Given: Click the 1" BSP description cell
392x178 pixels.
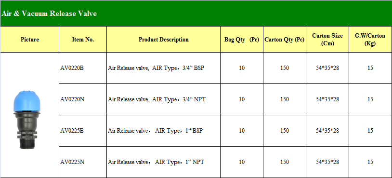Looking at the screenshot, I should pos(164,131).
